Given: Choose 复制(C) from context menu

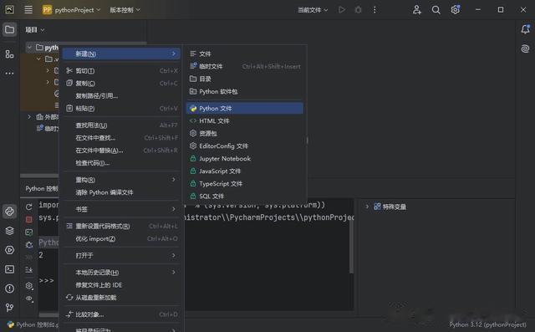Looking at the screenshot, I should click(121, 84).
